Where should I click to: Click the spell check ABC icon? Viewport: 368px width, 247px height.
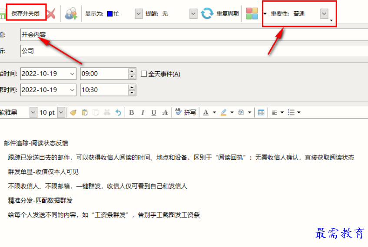click(179, 112)
